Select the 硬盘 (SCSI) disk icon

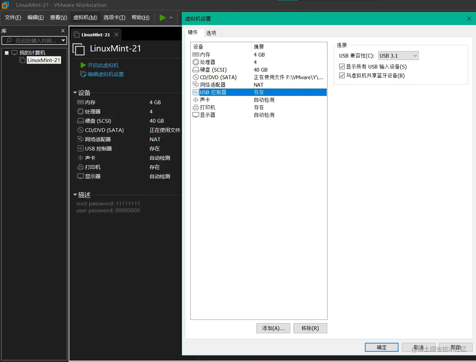point(195,70)
